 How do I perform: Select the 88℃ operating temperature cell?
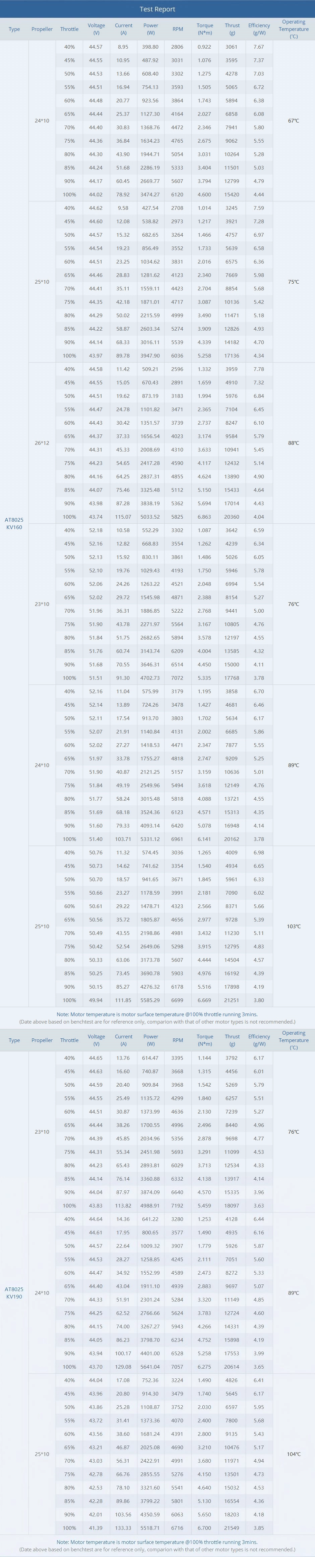click(x=293, y=443)
